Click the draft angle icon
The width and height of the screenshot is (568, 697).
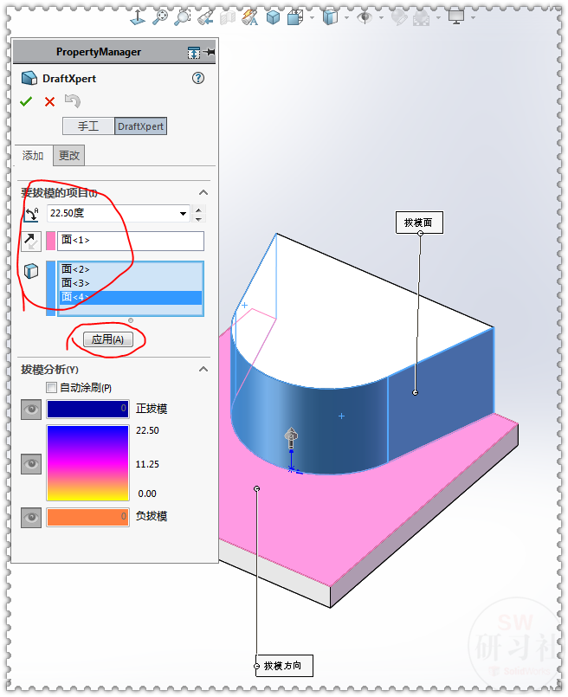pyautogui.click(x=31, y=214)
